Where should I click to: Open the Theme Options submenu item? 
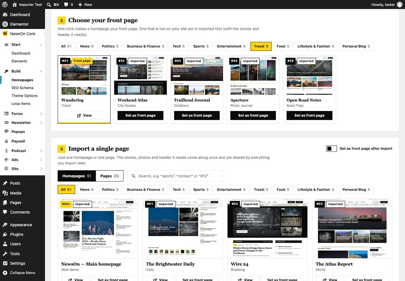pos(25,96)
